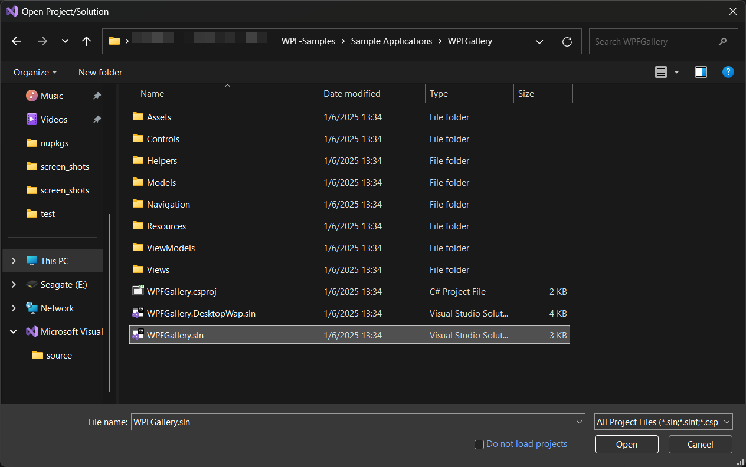Select the Microsoft Visual Studio tree item
This screenshot has width=746, height=467.
[x=71, y=331]
